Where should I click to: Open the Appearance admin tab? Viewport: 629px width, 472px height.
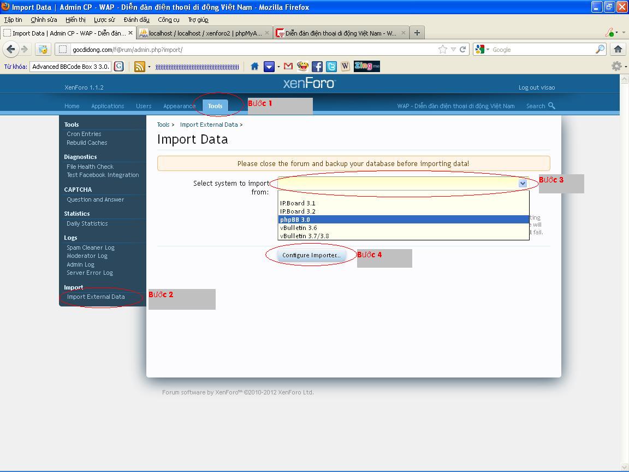tap(179, 106)
